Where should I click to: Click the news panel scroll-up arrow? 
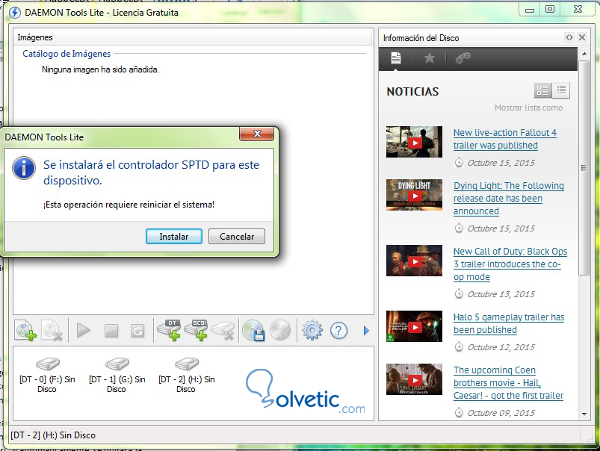pos(584,54)
